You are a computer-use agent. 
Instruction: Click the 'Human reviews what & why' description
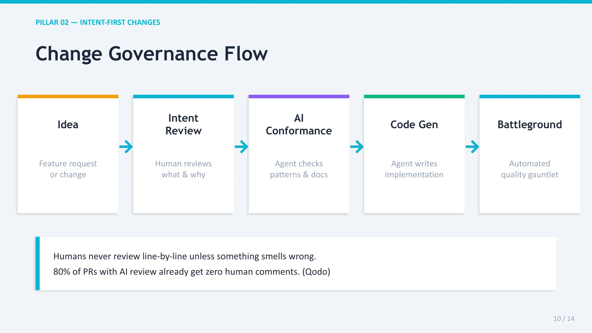click(184, 169)
